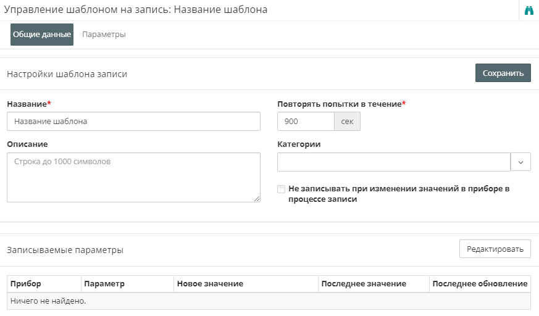539x316 pixels.
Task: Select the Новое значение column header
Action: 245,284
